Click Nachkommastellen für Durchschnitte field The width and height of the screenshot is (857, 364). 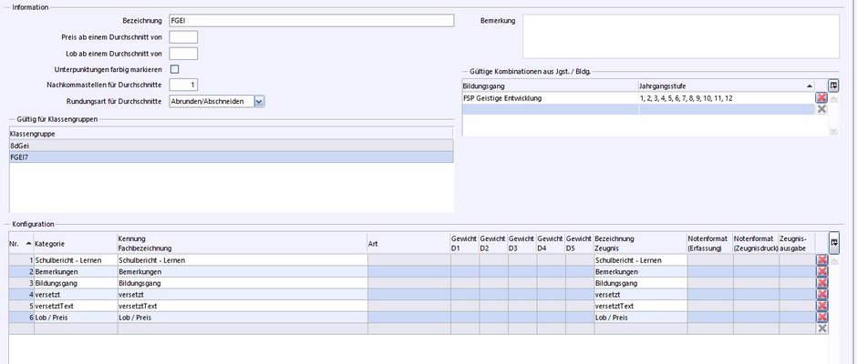[x=183, y=85]
